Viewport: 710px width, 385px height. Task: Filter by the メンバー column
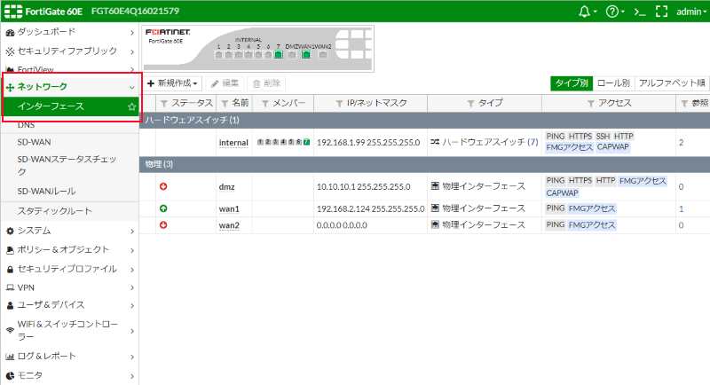(265, 104)
